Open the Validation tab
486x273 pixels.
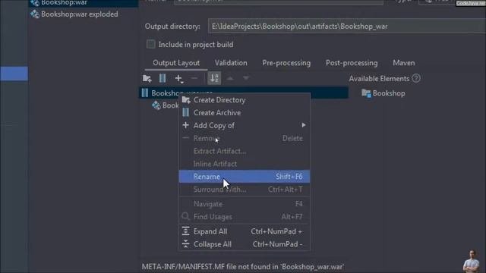click(x=231, y=63)
